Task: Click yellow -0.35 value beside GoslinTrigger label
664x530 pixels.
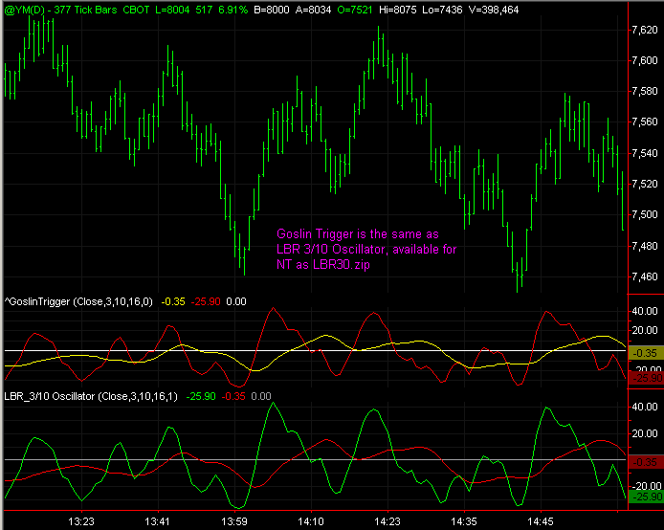Action: 173,301
